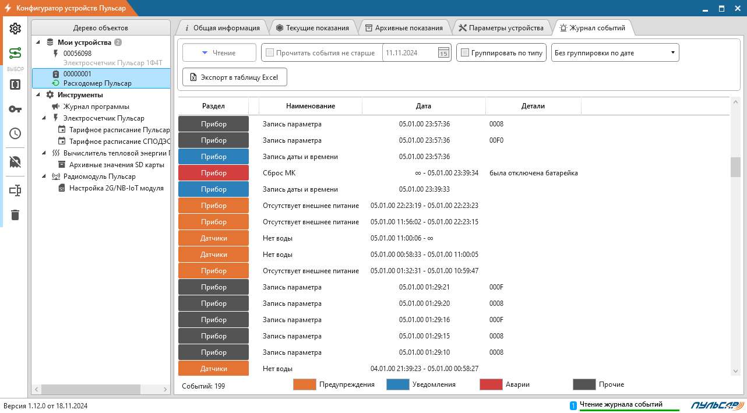Open Параметры устройства tab
Image resolution: width=747 pixels, height=413 pixels.
point(502,27)
